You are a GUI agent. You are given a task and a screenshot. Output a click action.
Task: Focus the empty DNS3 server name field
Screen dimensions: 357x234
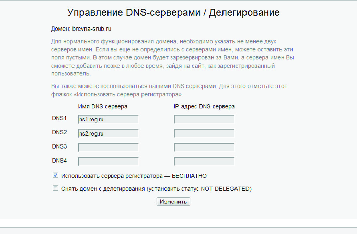tap(109, 147)
